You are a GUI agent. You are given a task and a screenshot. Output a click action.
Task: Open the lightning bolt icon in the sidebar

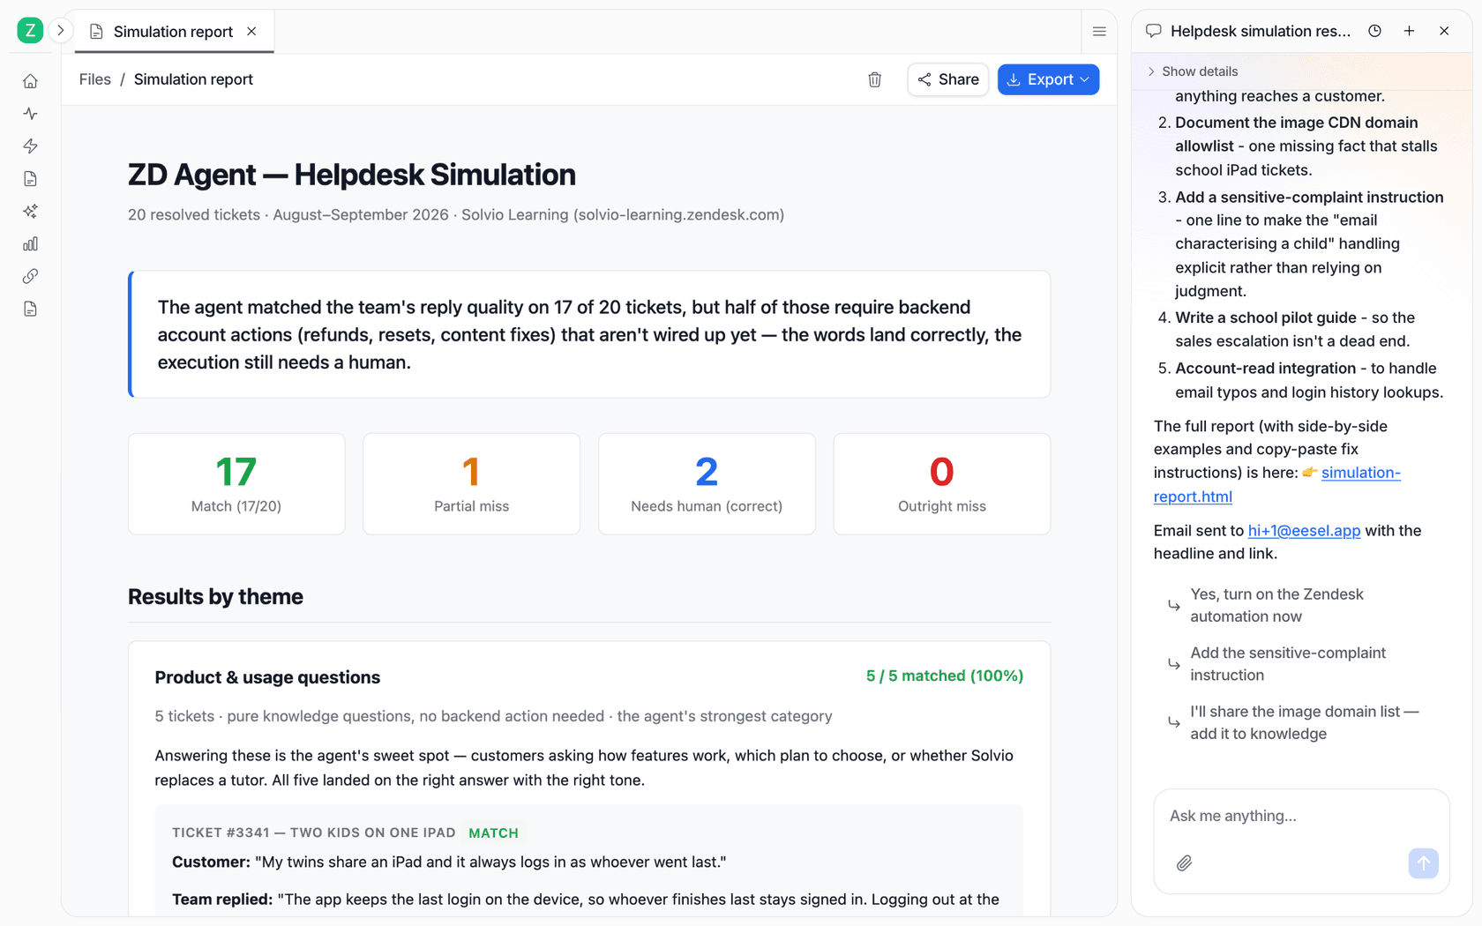tap(30, 146)
